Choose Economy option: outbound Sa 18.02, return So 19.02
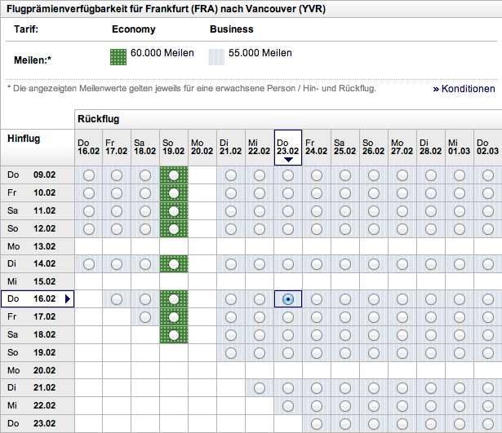The height and width of the screenshot is (433, 502). click(x=174, y=334)
